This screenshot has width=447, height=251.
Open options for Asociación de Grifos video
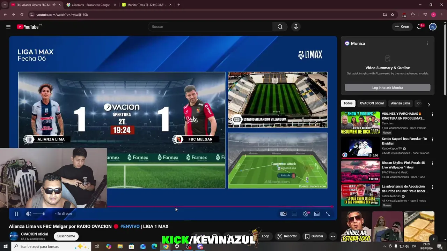[432, 187]
